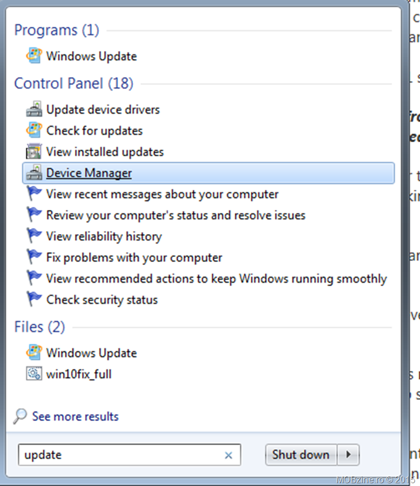420x486 pixels.
Task: Click the Device Manager icon
Action: [x=34, y=172]
